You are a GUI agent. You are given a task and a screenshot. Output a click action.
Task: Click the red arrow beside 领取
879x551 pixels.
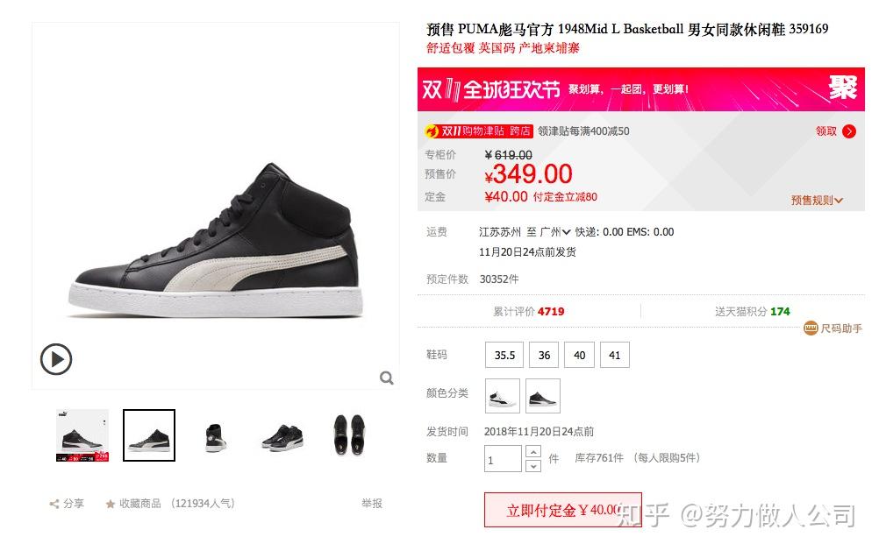pyautogui.click(x=849, y=131)
